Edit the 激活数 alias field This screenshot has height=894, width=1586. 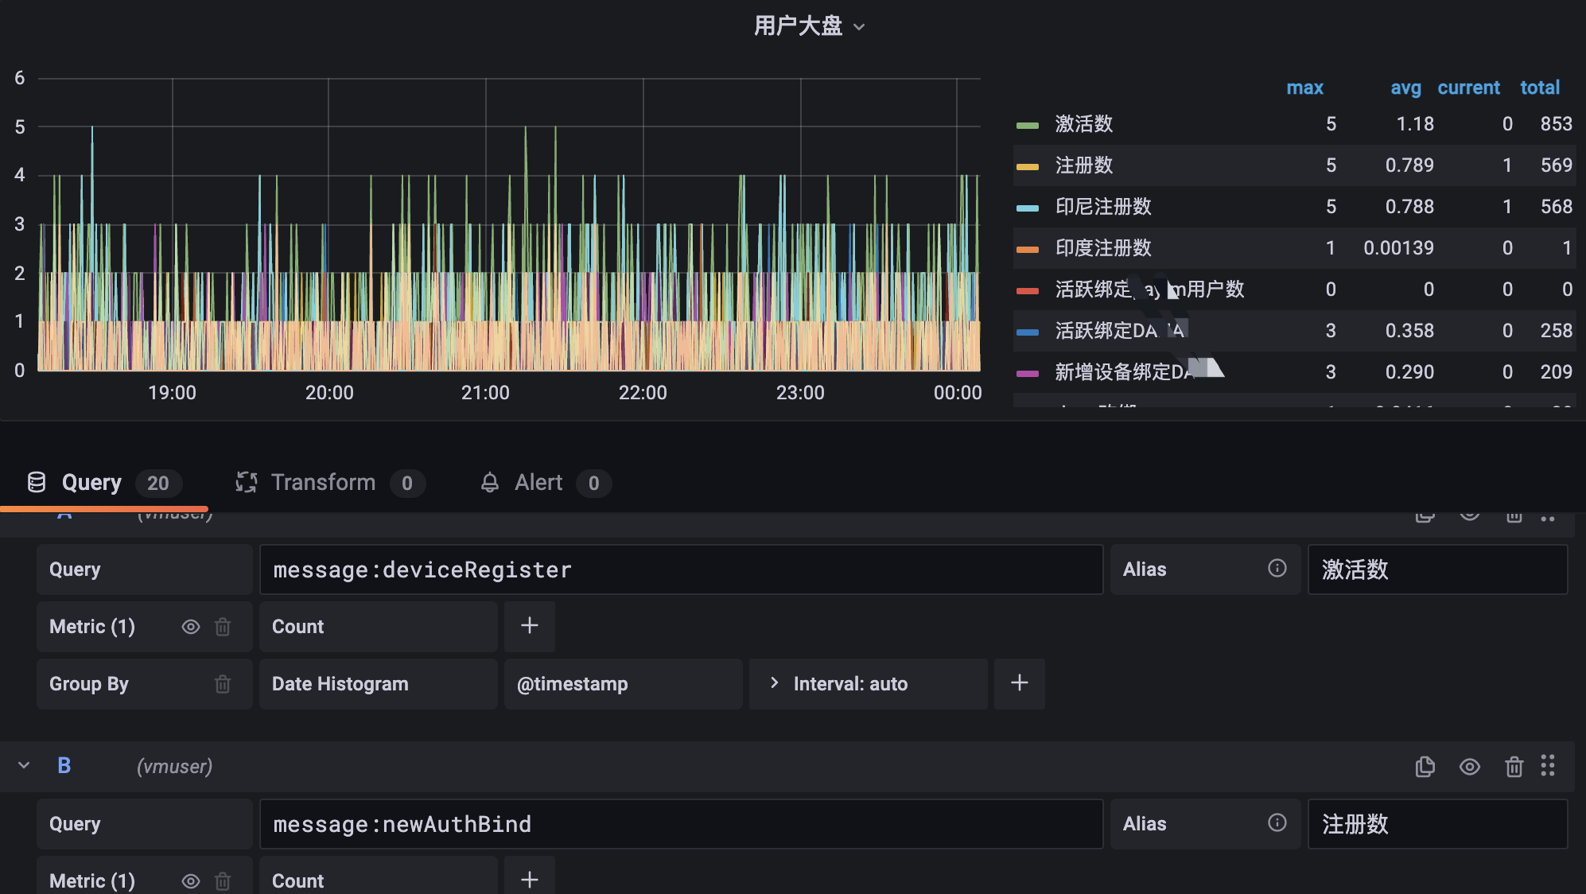[x=1438, y=569]
